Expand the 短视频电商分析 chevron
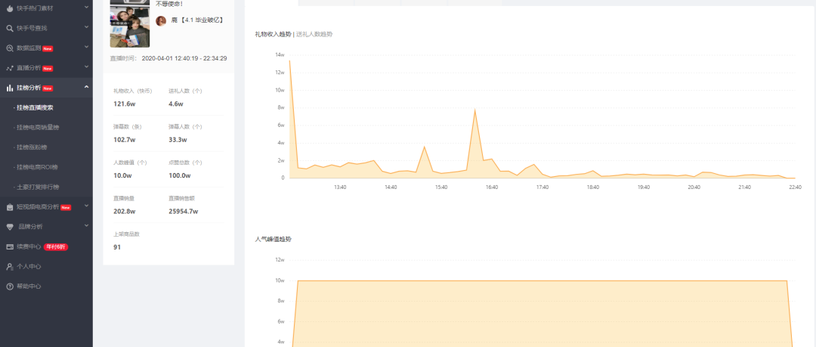Image resolution: width=816 pixels, height=347 pixels. click(86, 206)
